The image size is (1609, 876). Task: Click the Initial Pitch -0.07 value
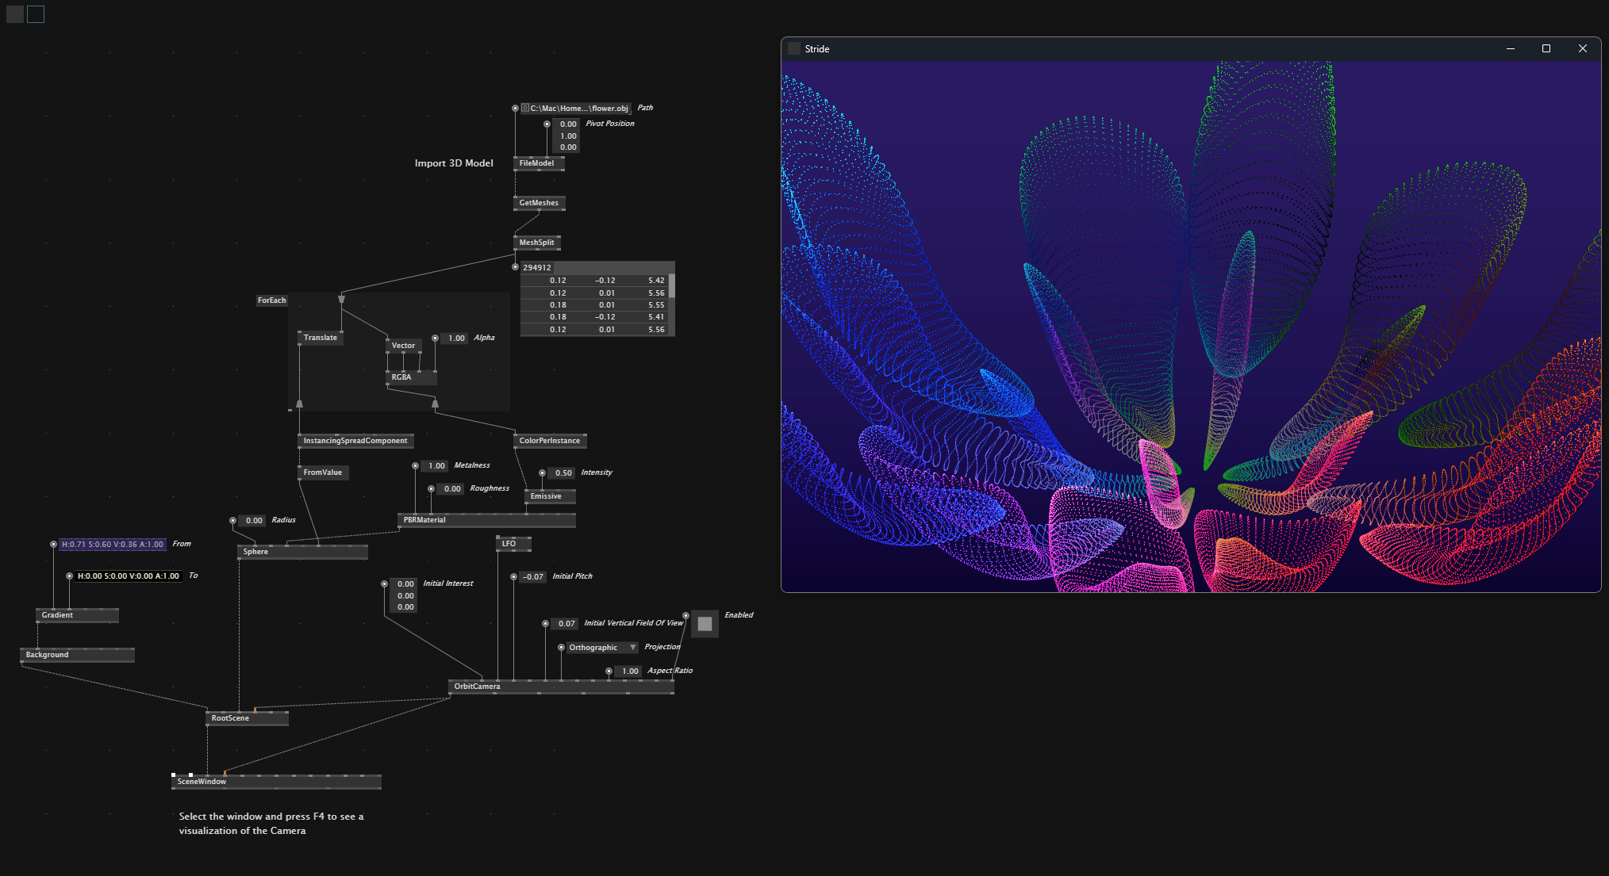532,577
